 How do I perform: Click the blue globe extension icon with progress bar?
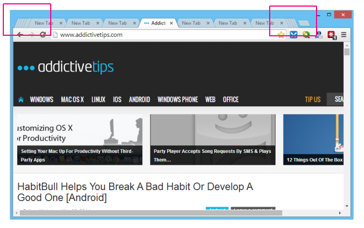click(319, 35)
